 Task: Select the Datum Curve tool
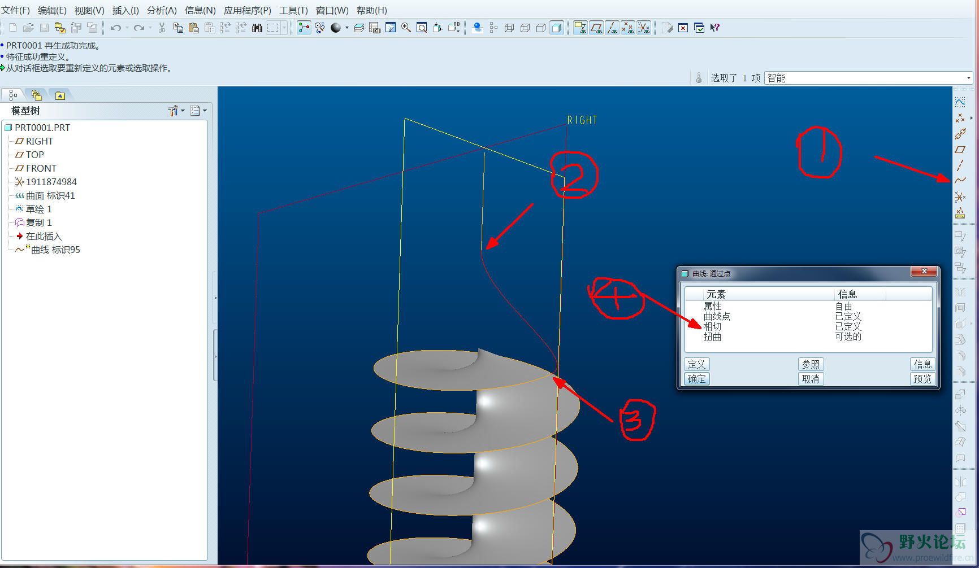click(x=960, y=181)
